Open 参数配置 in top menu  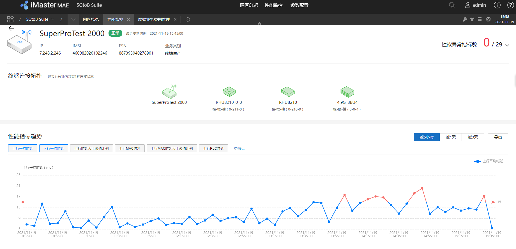pos(300,5)
